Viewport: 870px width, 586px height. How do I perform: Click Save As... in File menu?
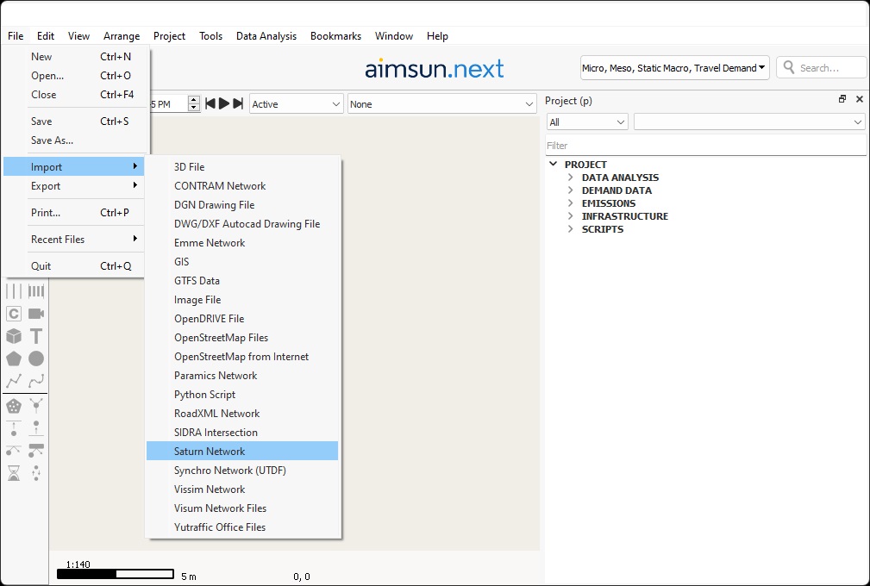tap(74, 140)
